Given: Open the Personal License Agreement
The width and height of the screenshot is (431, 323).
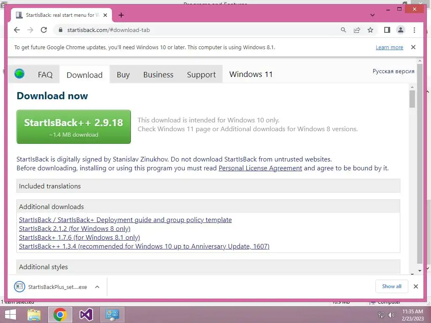Looking at the screenshot, I should (x=260, y=168).
